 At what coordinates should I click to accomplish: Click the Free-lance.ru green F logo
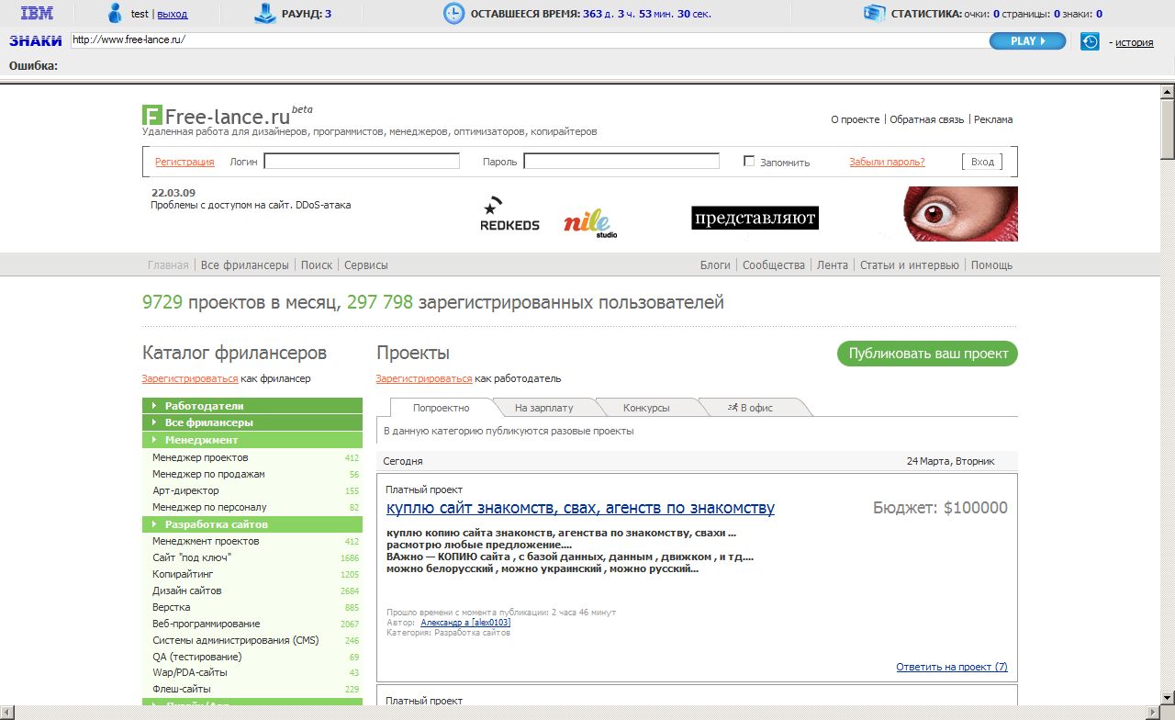pyautogui.click(x=152, y=116)
